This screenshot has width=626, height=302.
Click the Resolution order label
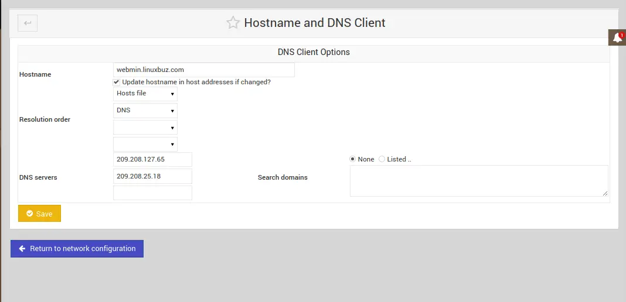point(45,119)
